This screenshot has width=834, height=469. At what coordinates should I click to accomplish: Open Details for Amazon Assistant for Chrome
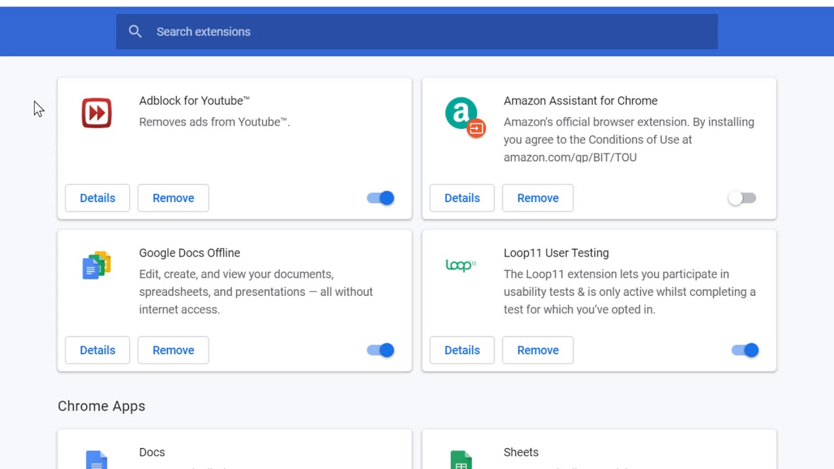pyautogui.click(x=462, y=198)
